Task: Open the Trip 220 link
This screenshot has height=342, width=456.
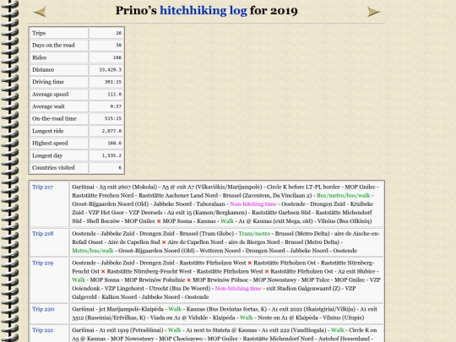Action: [x=43, y=309]
